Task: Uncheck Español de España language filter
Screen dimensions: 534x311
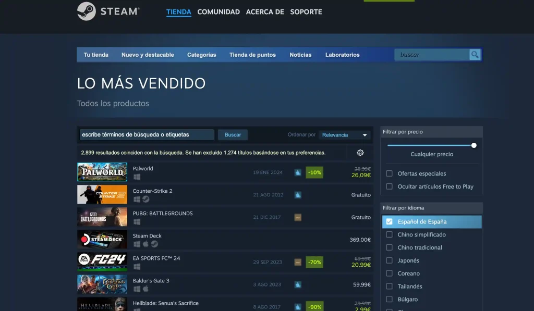Action: click(389, 221)
